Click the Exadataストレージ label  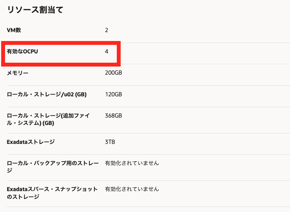coord(31,142)
